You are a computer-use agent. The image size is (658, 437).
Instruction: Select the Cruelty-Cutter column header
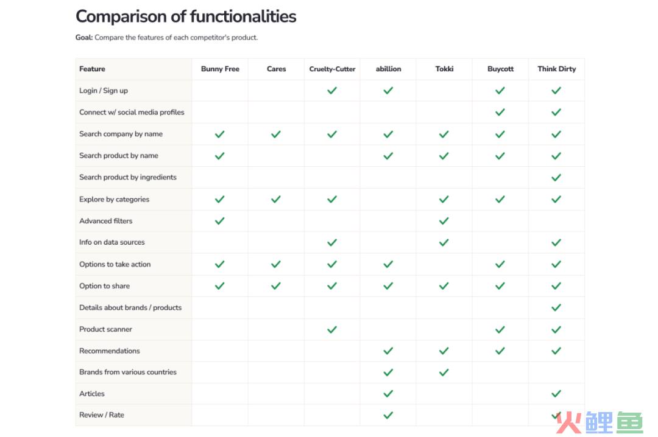[x=332, y=69]
